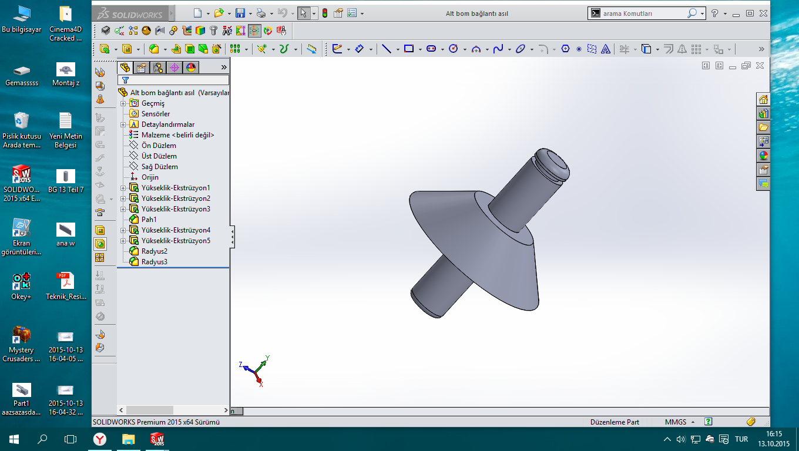Open File Explorer task pane folder icon
The image size is (799, 451).
pos(763,127)
